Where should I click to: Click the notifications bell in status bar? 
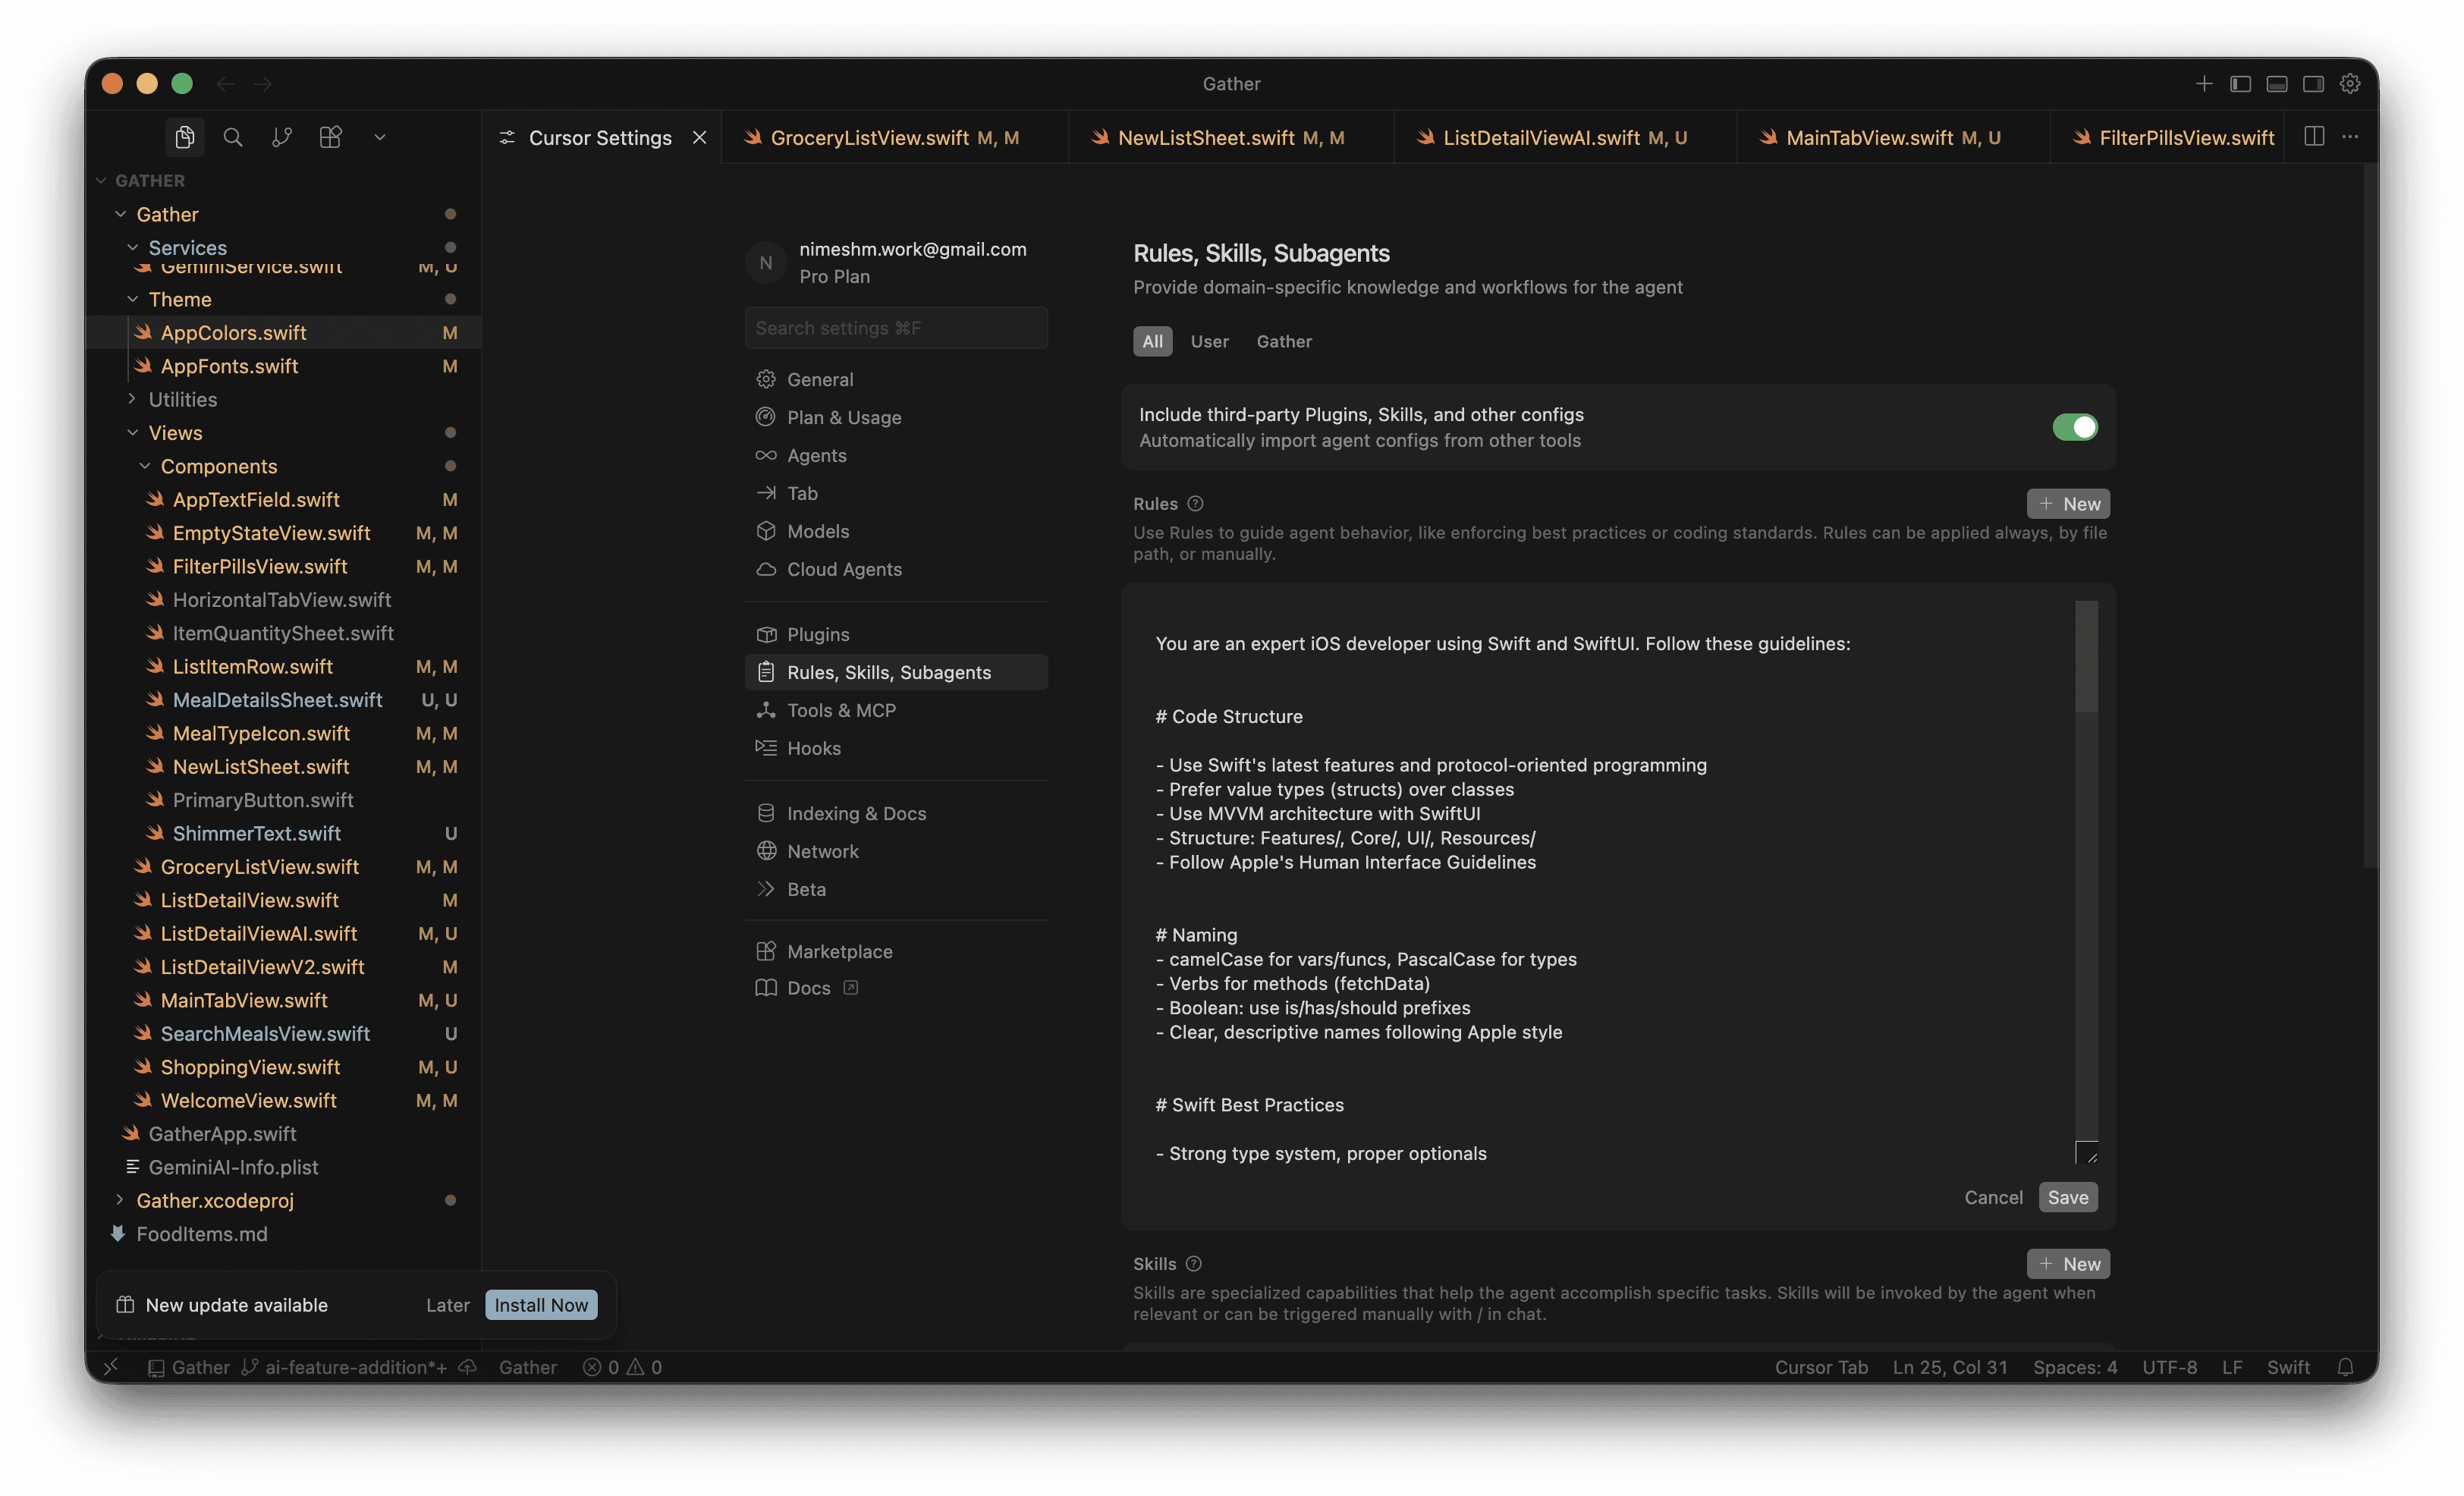click(x=2345, y=1367)
